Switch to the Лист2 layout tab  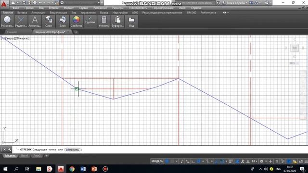click(37, 156)
